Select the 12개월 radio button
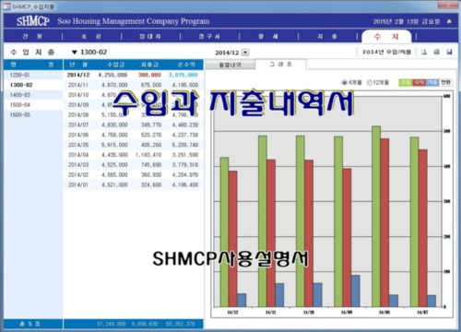 [370, 82]
